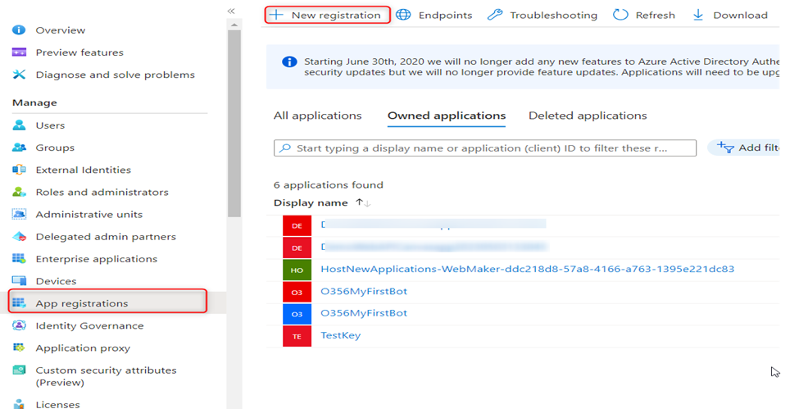Click the application filter search field
The height and width of the screenshot is (409, 799).
485,148
